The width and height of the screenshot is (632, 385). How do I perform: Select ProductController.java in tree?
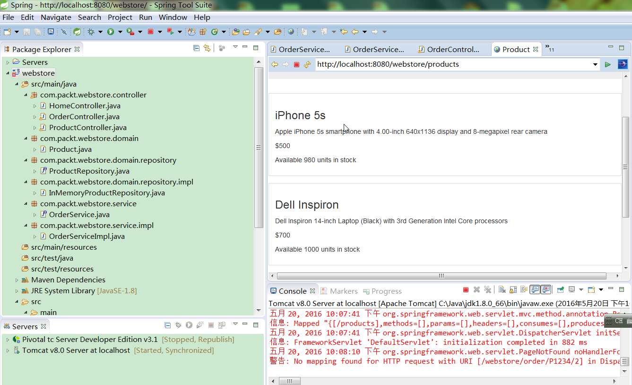pos(87,127)
